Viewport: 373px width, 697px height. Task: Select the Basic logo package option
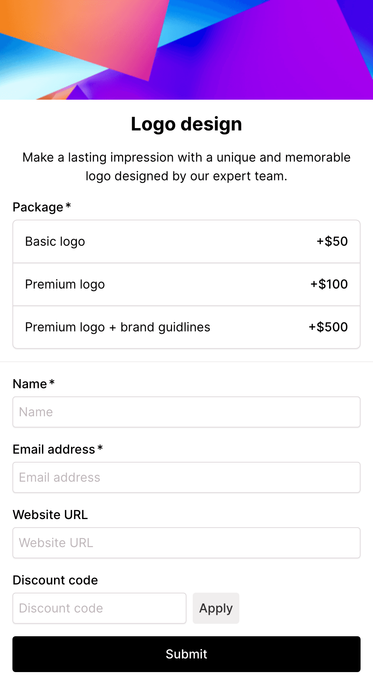click(186, 241)
